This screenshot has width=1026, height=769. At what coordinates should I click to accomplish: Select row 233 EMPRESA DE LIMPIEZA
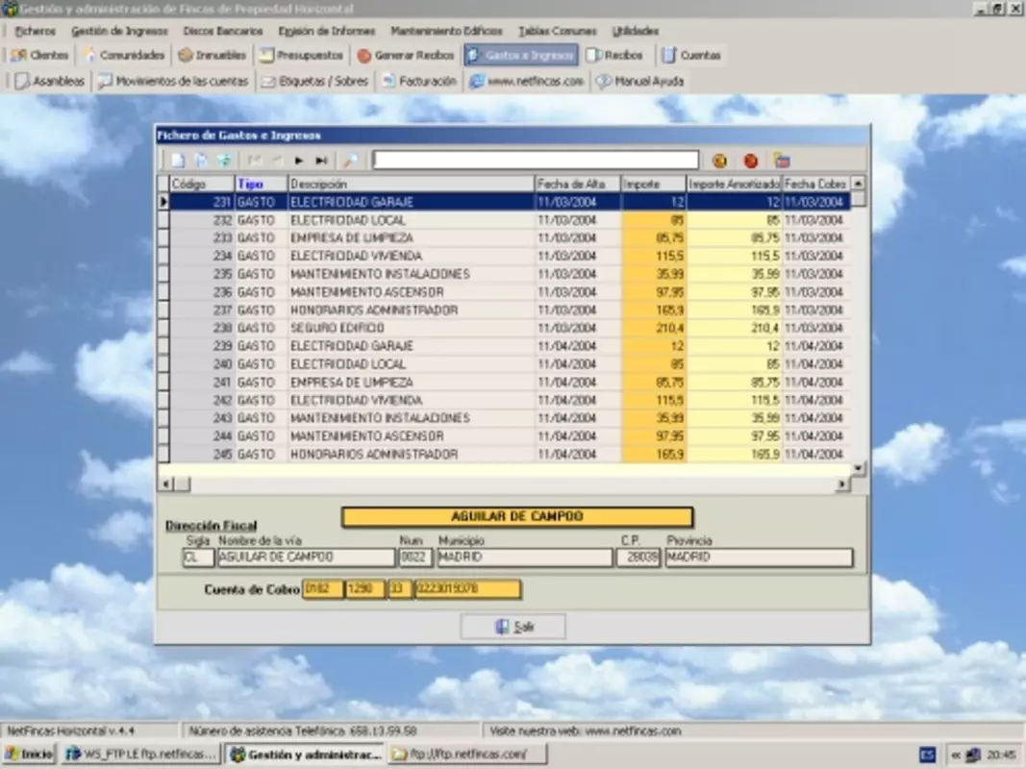[x=510, y=238]
